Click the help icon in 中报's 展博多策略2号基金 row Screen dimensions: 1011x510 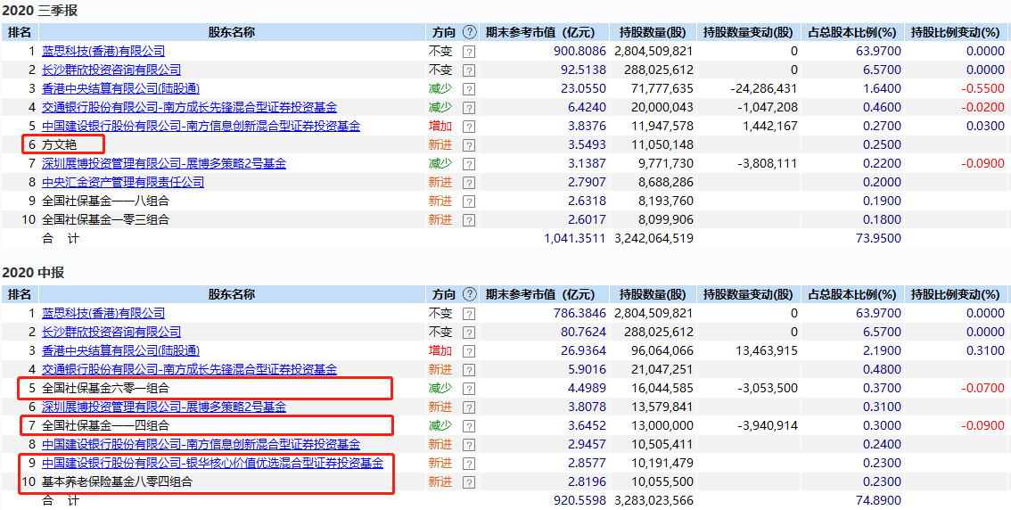tap(469, 407)
